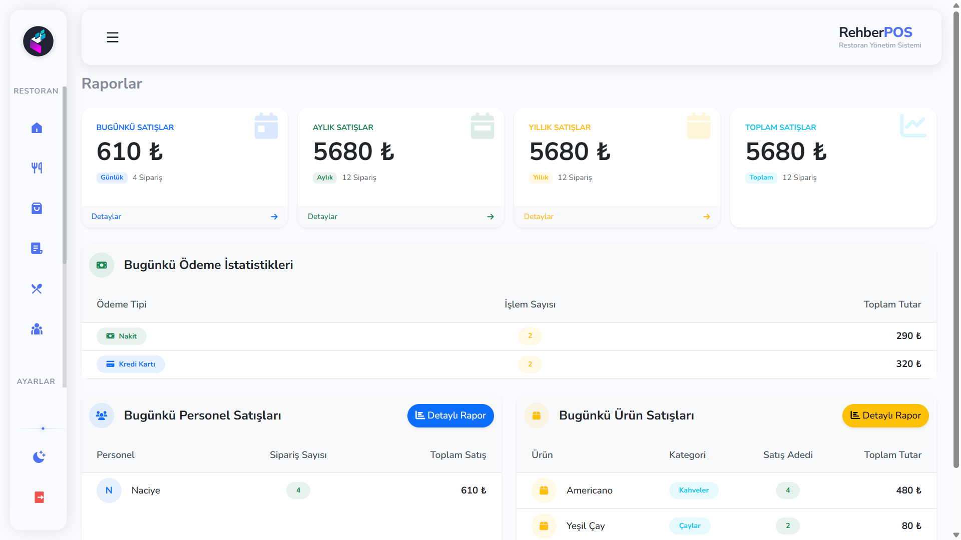The width and height of the screenshot is (961, 540).
Task: Click the crossed utensils sidebar icon
Action: [37, 288]
